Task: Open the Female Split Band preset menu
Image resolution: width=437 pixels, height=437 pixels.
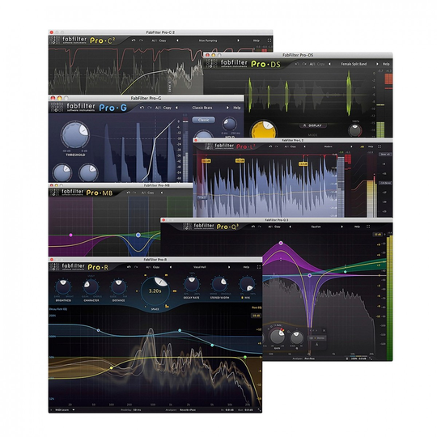Action: (x=354, y=64)
